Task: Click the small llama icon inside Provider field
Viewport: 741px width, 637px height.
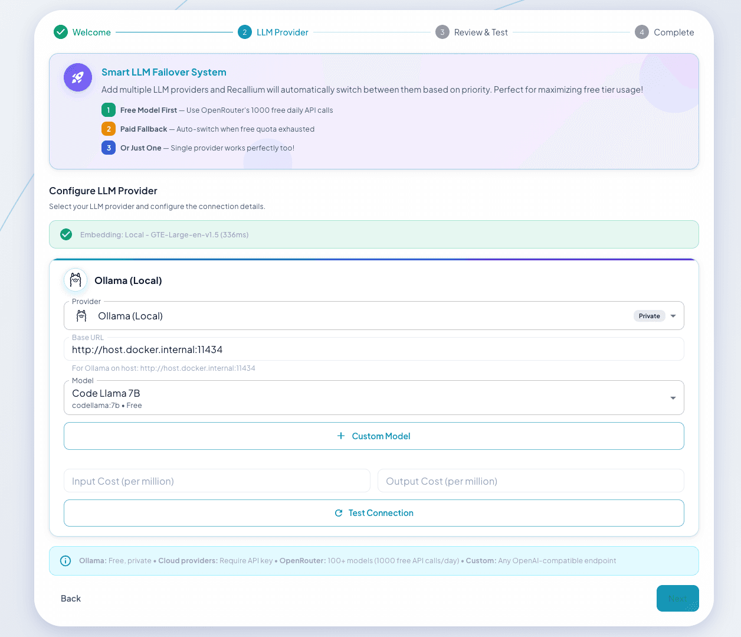Action: coord(81,316)
